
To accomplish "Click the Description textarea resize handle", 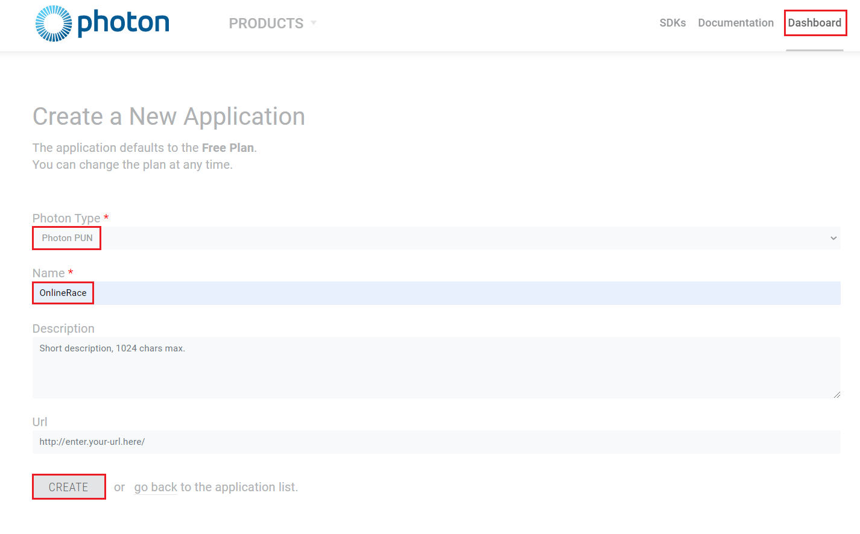I will point(838,395).
